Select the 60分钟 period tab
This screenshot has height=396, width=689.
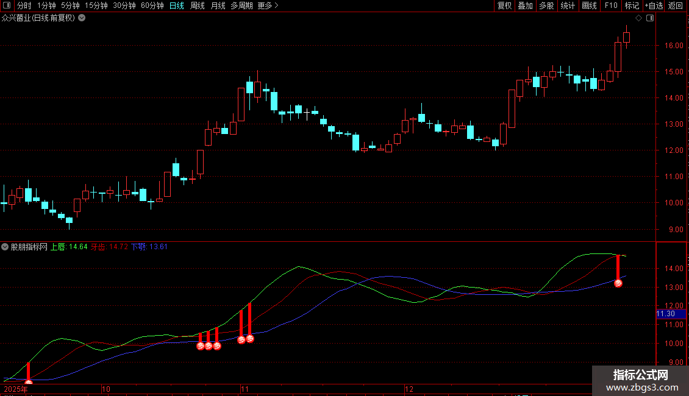[x=152, y=5]
